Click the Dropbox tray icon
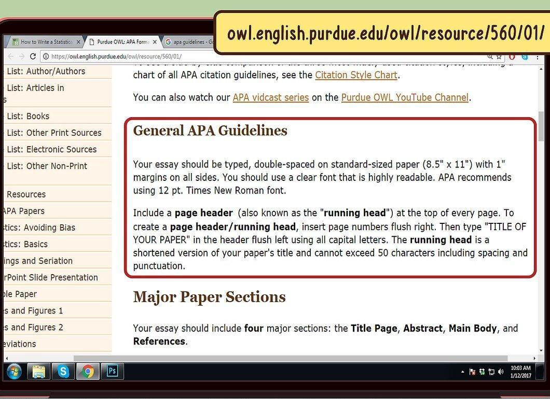This screenshot has width=550, height=399. point(482,372)
